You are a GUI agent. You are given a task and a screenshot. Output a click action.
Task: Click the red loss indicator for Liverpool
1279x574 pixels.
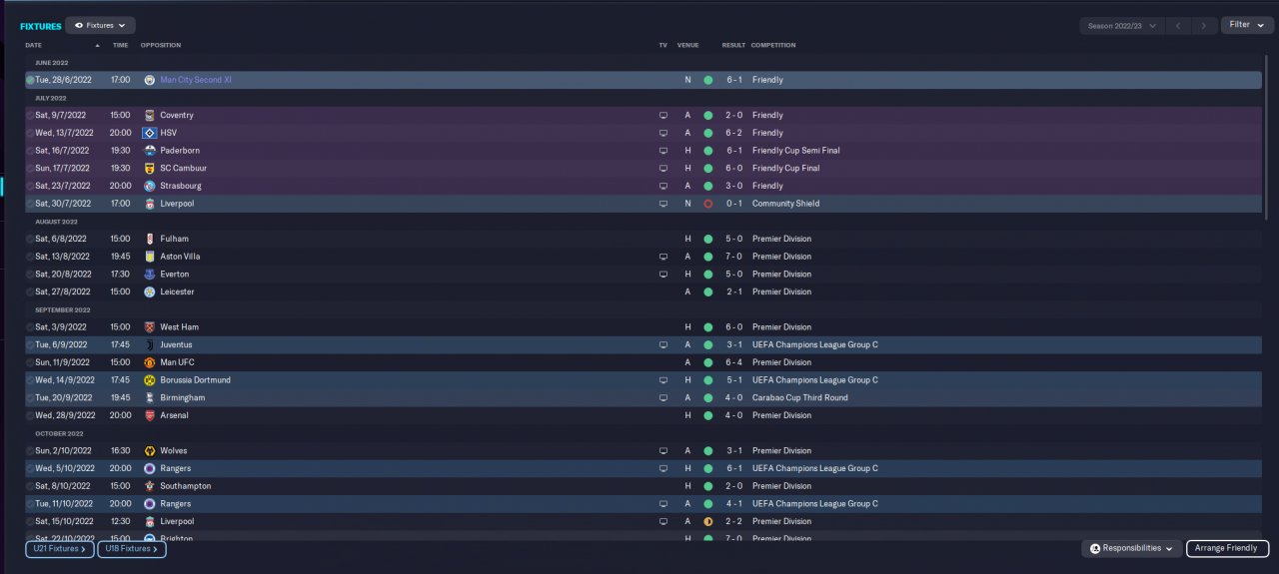point(707,204)
